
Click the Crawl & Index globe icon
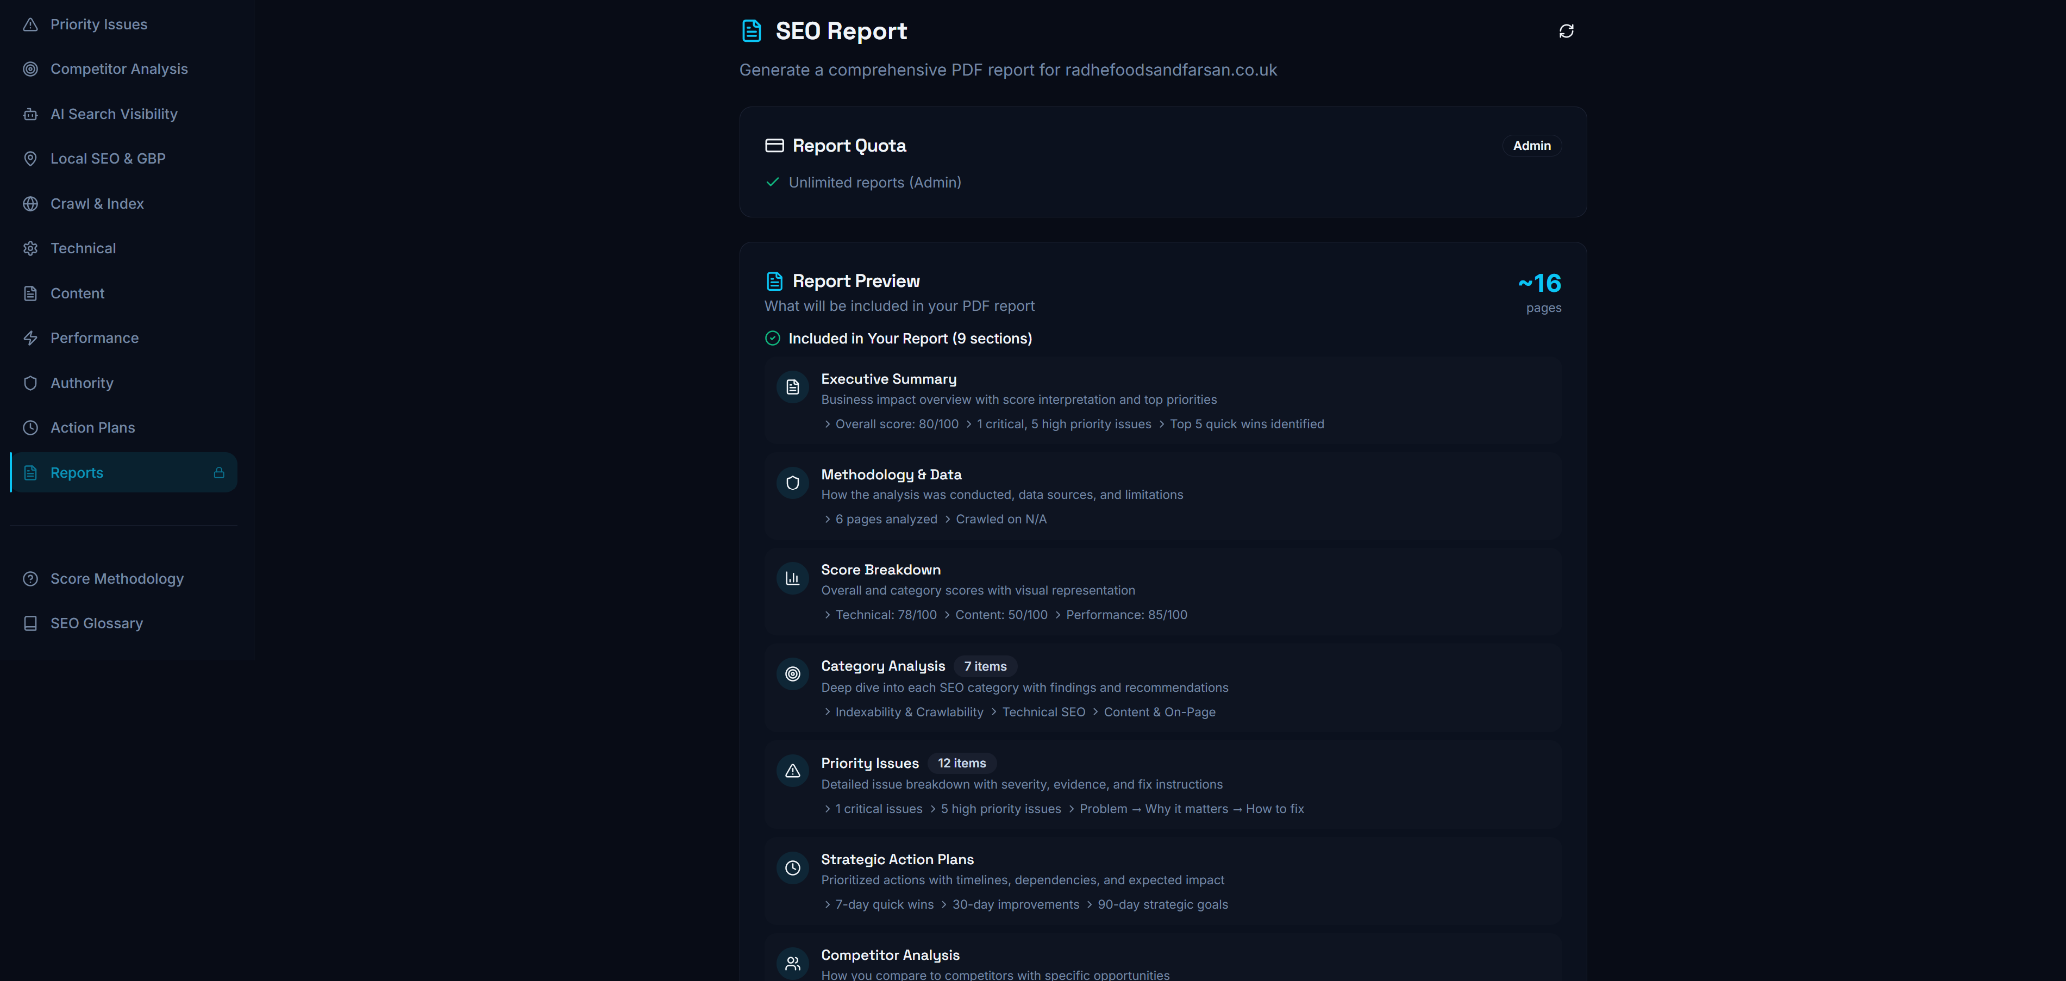30,204
